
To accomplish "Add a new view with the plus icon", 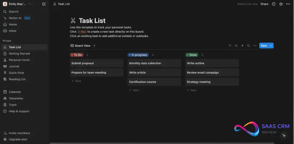I will click(94, 46).
